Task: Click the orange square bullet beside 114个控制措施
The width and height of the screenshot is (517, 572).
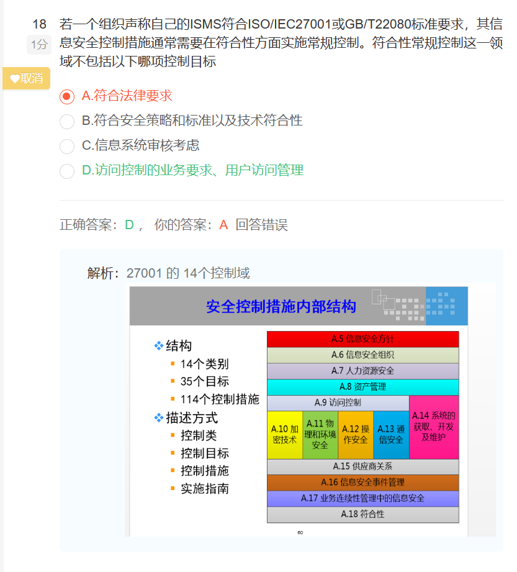Action: (173, 399)
